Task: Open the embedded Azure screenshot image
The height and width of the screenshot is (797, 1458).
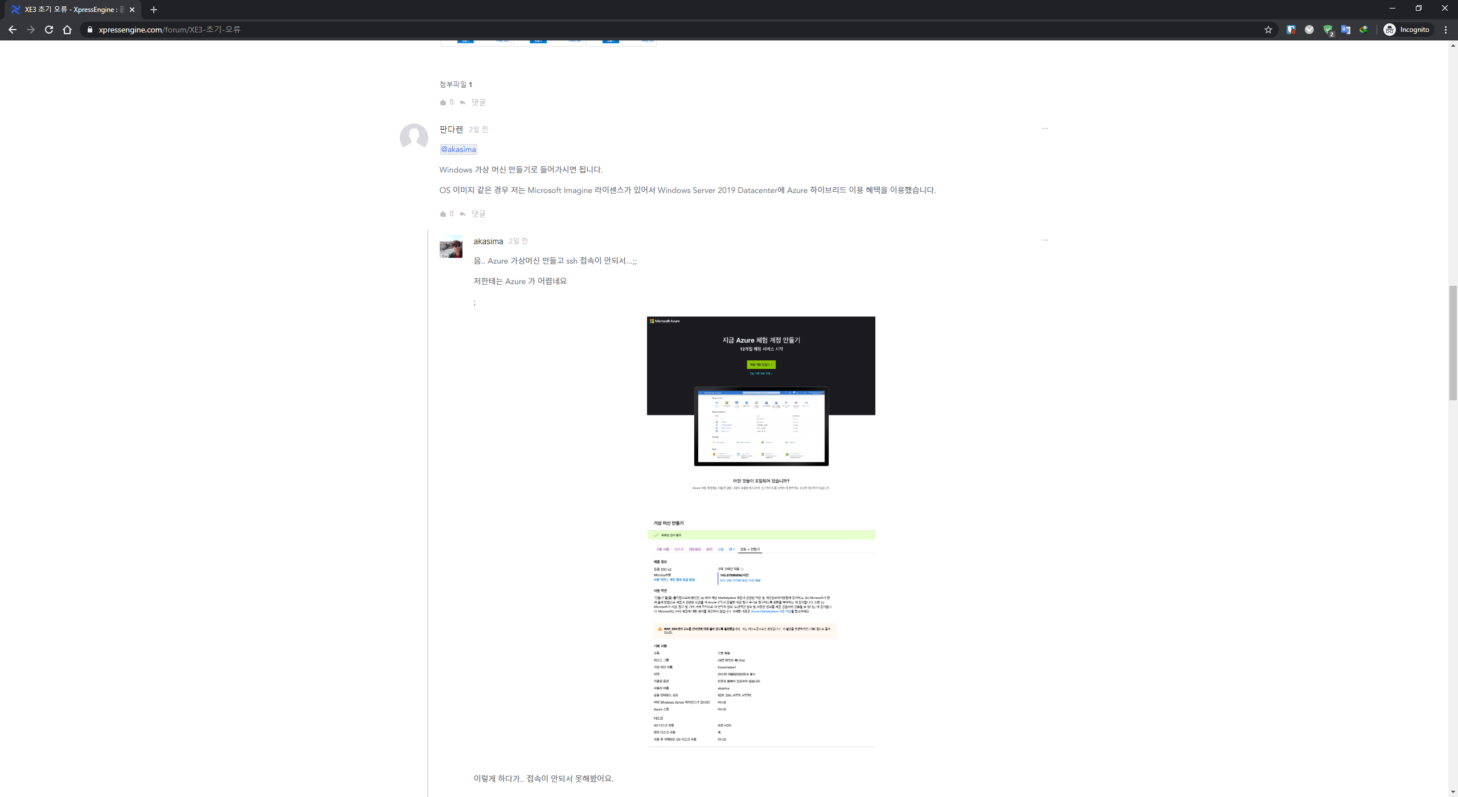Action: 761,529
